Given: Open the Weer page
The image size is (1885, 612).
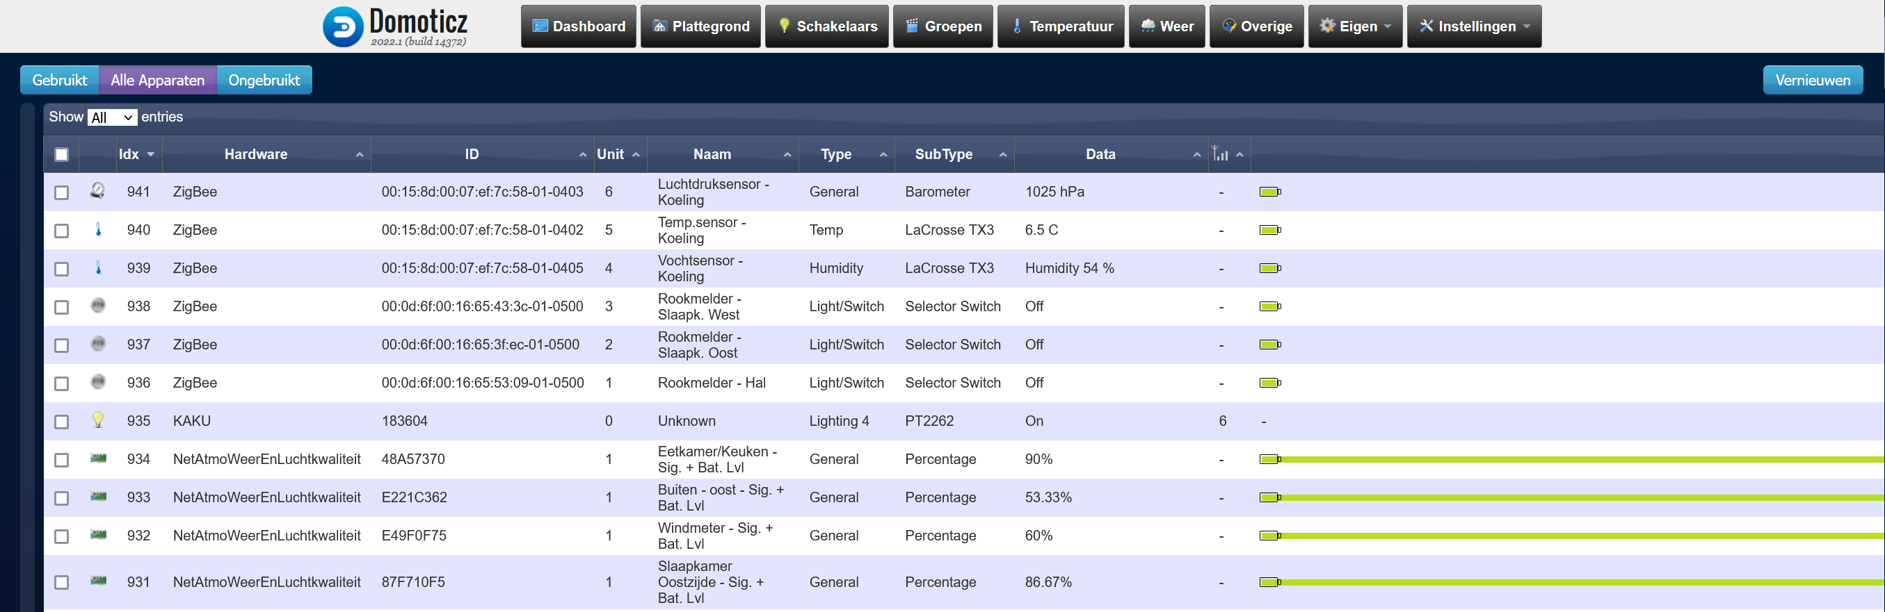Looking at the screenshot, I should 1166,26.
